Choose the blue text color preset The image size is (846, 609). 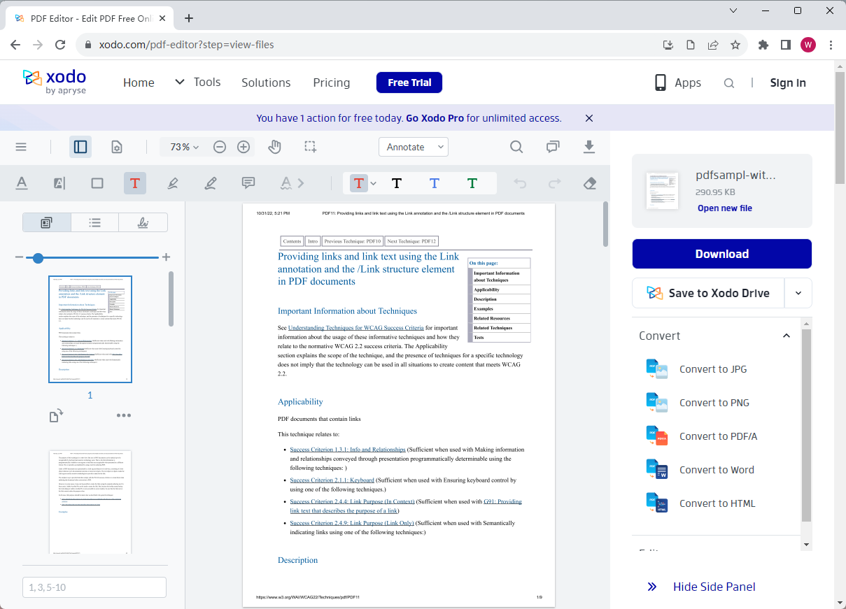coord(435,183)
